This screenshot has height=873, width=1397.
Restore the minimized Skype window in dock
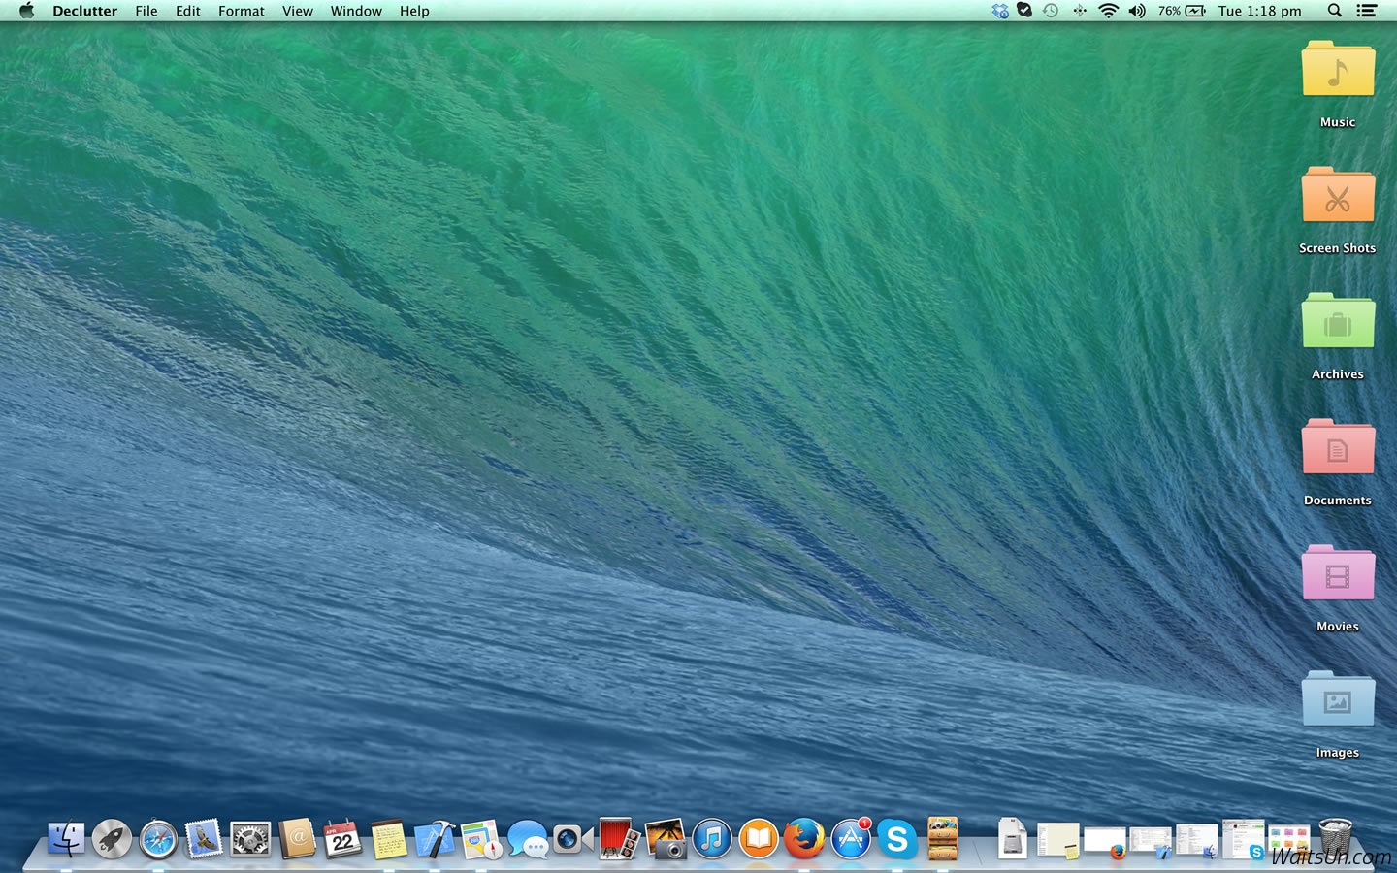tap(1243, 840)
